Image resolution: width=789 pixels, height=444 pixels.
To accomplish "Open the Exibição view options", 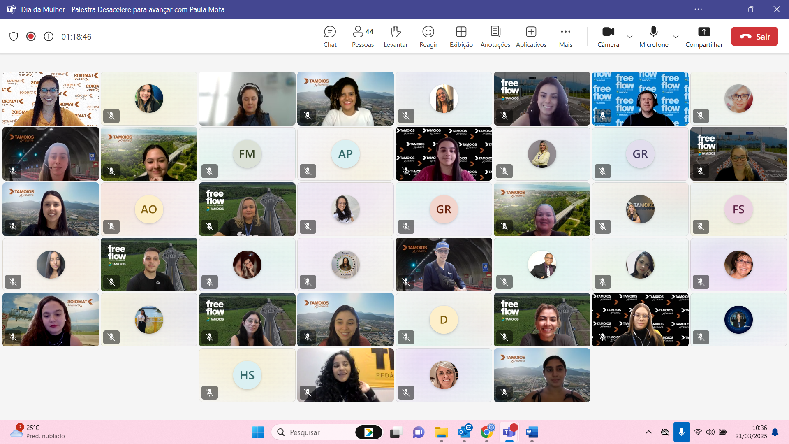I will point(461,37).
